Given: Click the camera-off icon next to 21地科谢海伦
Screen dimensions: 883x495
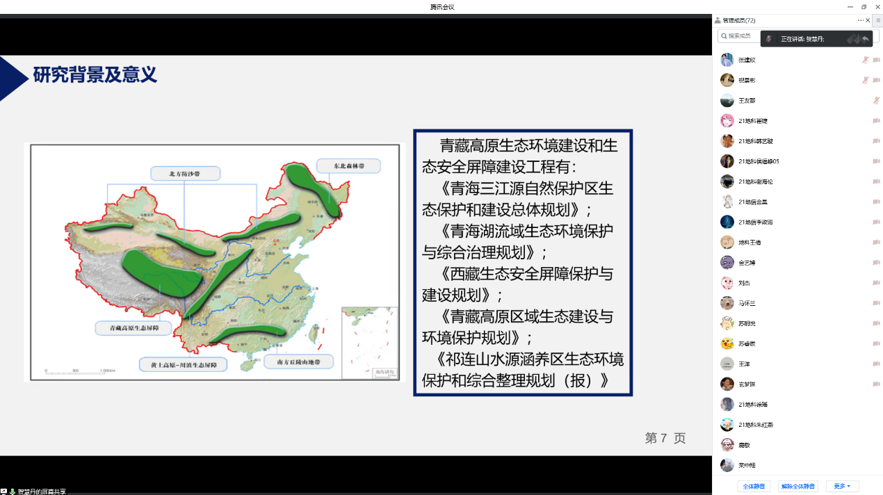Looking at the screenshot, I should (876, 181).
